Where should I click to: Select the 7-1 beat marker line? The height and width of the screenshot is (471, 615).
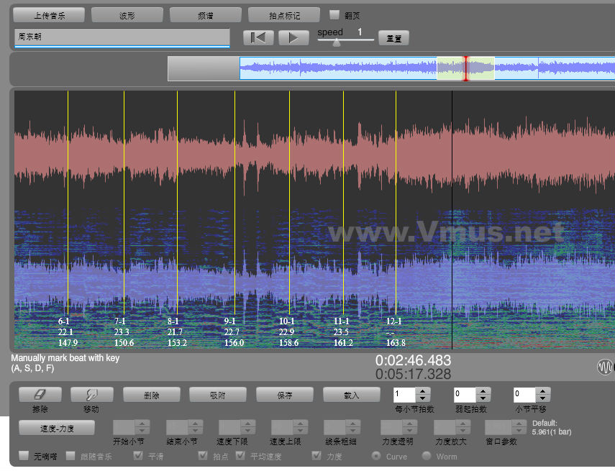(x=124, y=202)
